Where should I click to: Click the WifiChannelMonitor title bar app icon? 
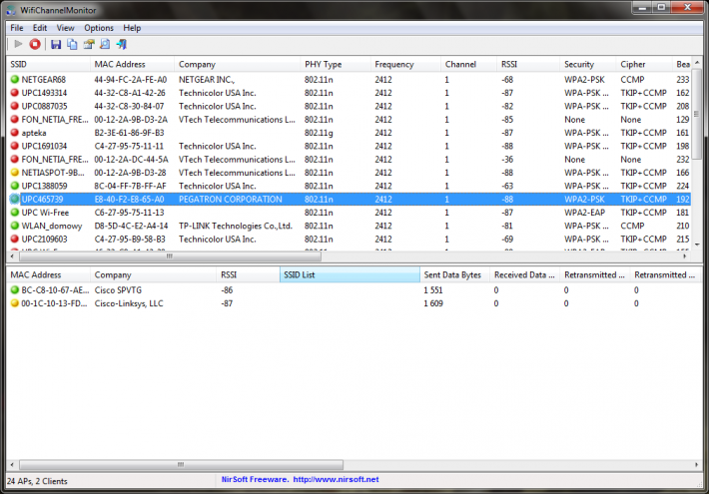coord(11,10)
